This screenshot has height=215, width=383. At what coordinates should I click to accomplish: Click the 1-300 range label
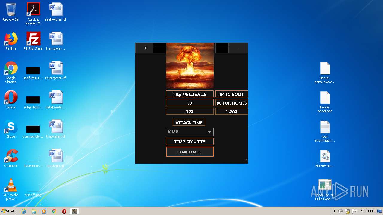232,111
